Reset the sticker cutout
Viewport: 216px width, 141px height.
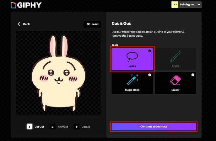pyautogui.click(x=92, y=24)
